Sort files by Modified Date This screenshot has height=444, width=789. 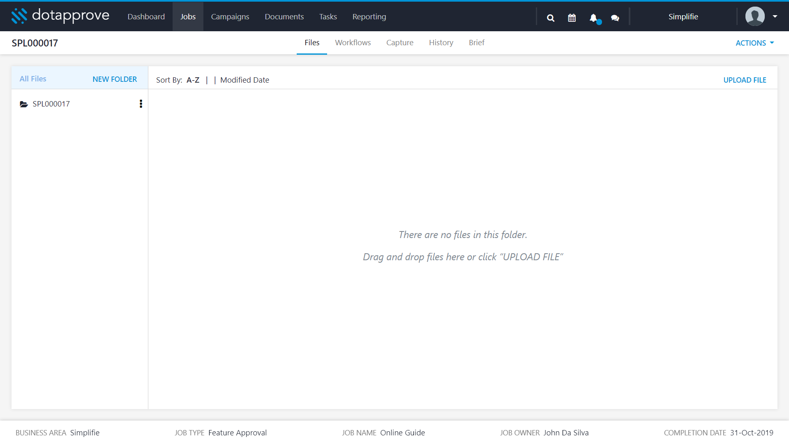[245, 80]
